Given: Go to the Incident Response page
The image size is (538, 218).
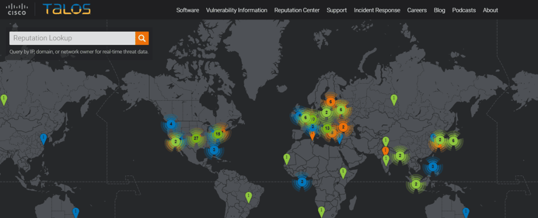Looking at the screenshot, I should (x=377, y=10).
